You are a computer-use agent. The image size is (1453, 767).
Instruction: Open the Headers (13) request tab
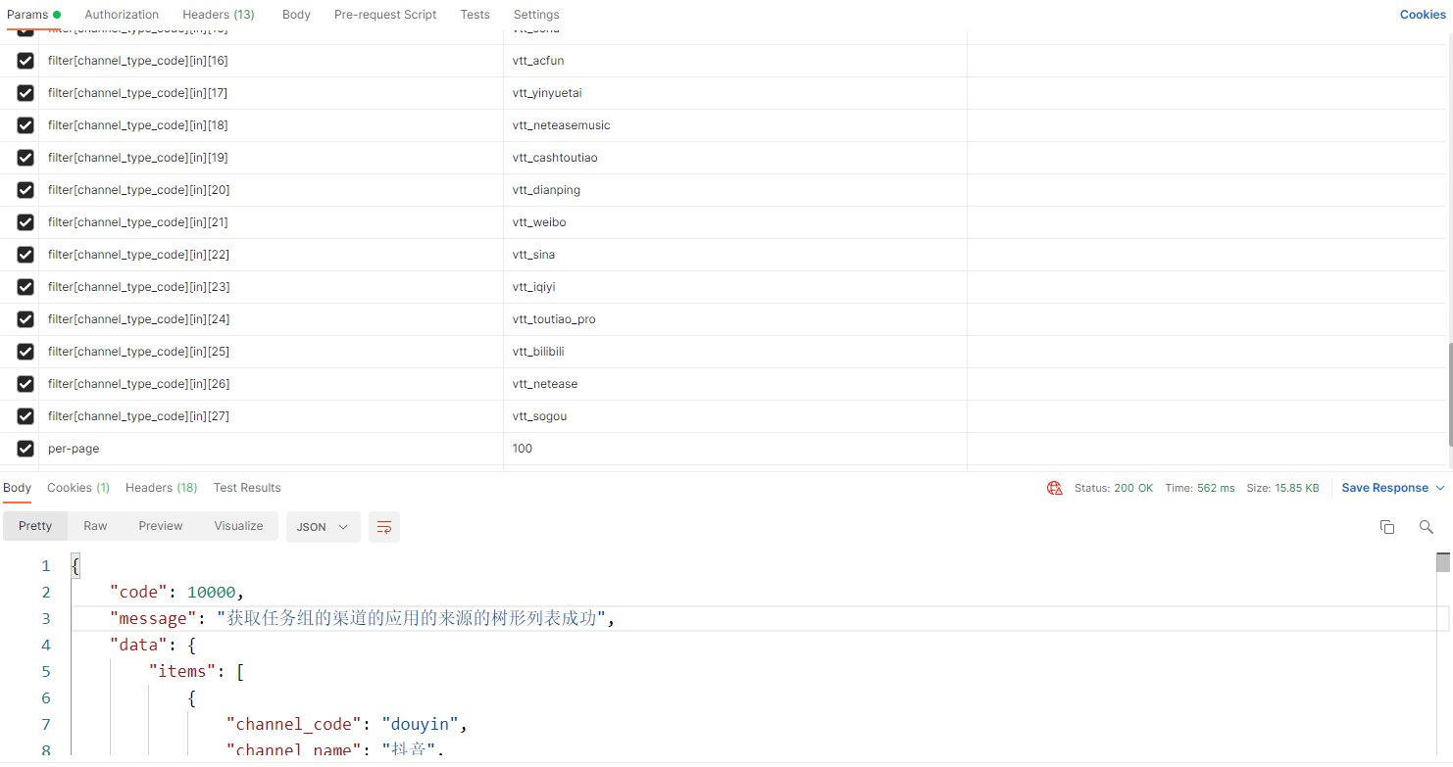(x=219, y=15)
